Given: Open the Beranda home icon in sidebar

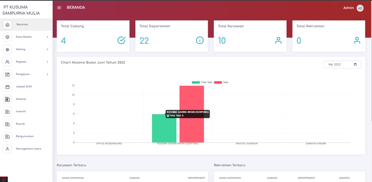Looking at the screenshot, I should click(7, 25).
